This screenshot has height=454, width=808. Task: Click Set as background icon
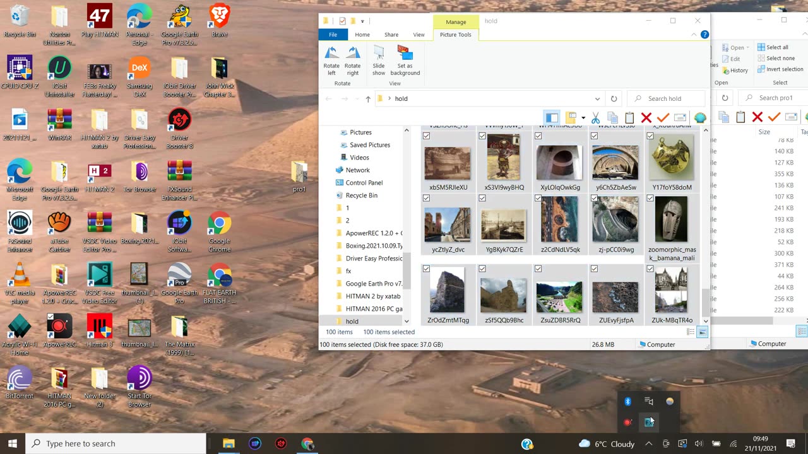(x=405, y=53)
